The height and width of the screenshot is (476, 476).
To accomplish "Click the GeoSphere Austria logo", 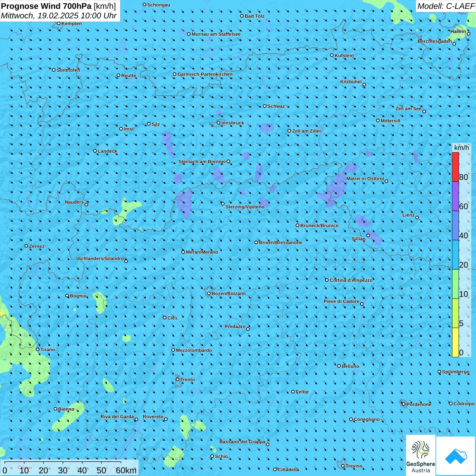I will [x=421, y=455].
